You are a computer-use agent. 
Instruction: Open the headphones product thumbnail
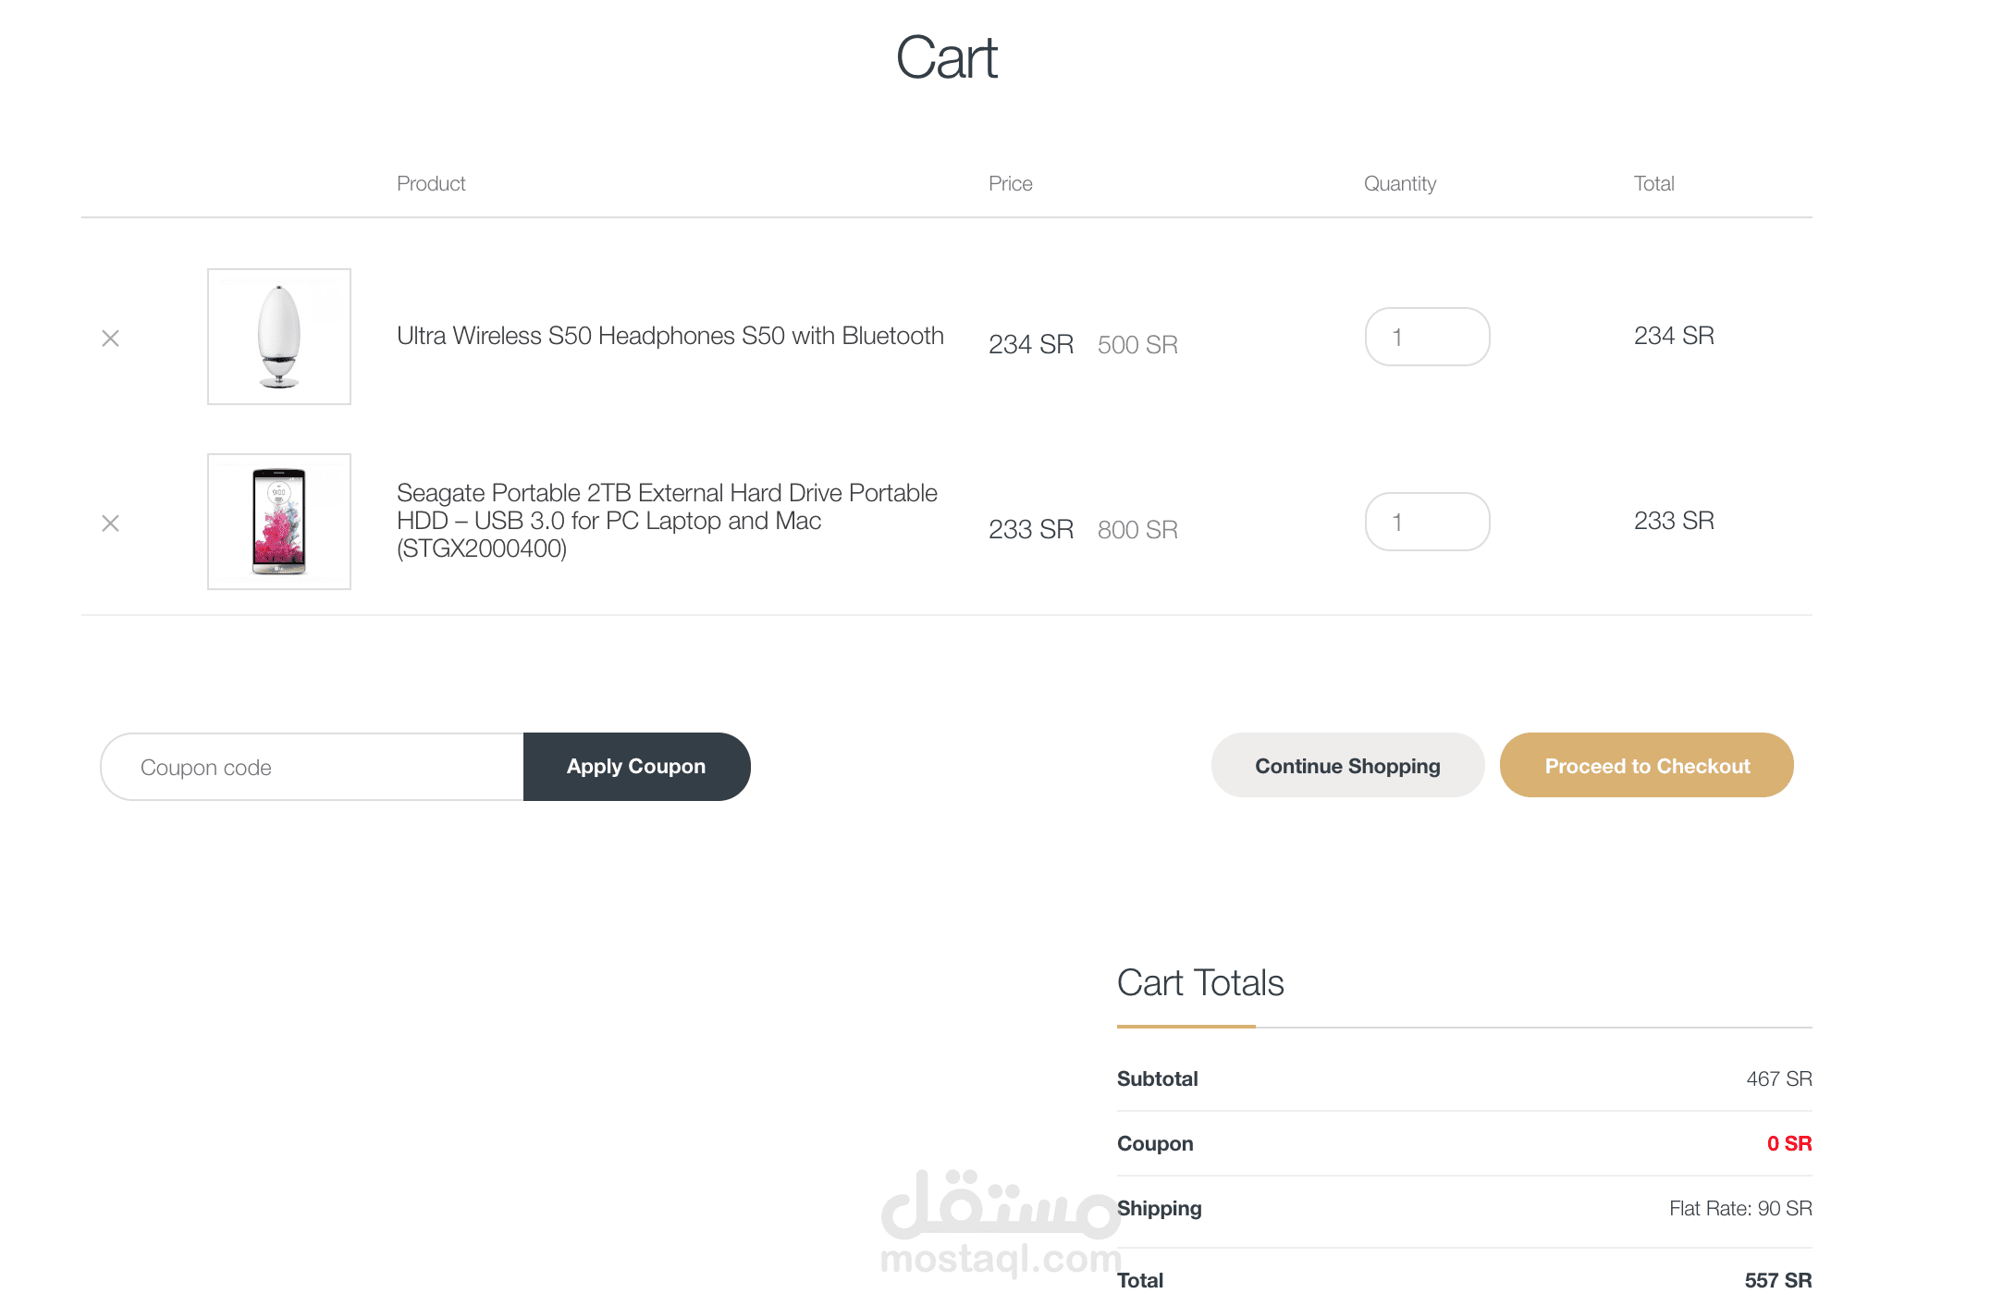tap(278, 337)
